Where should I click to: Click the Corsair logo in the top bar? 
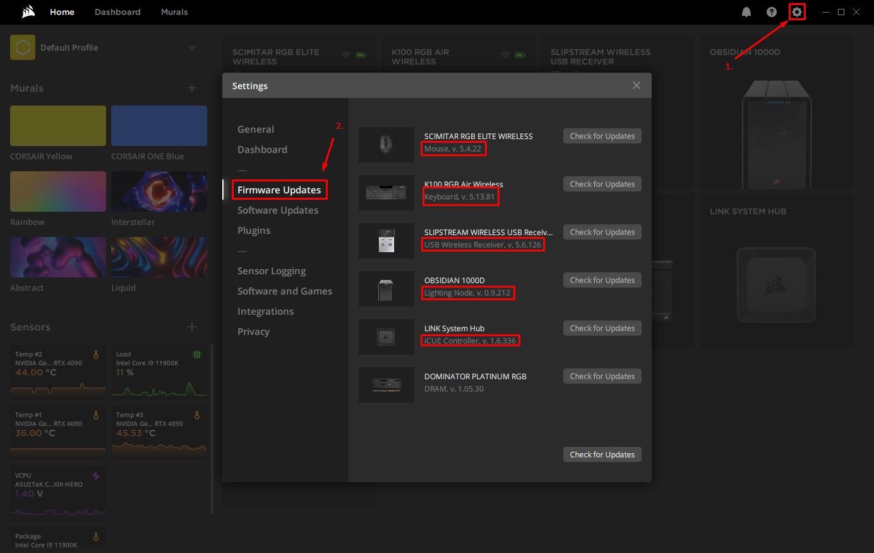point(27,11)
